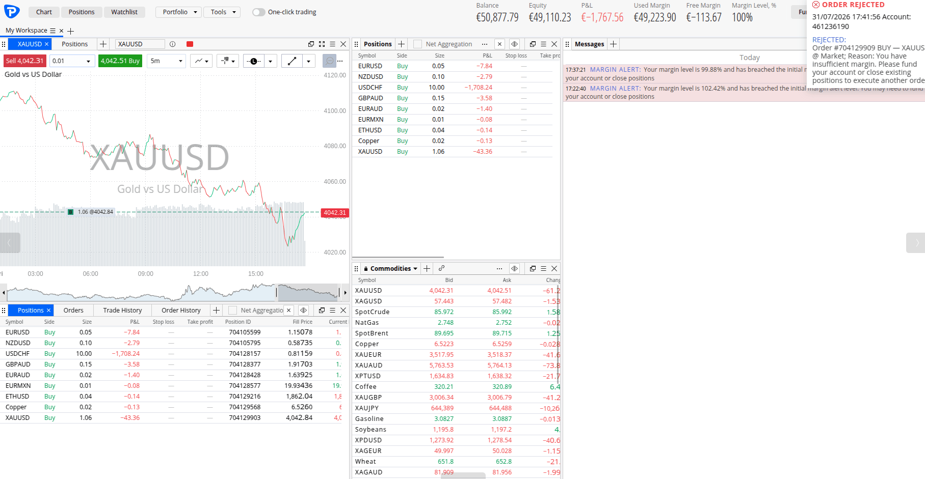
Task: Switch to the Order History tab
Action: (x=181, y=310)
